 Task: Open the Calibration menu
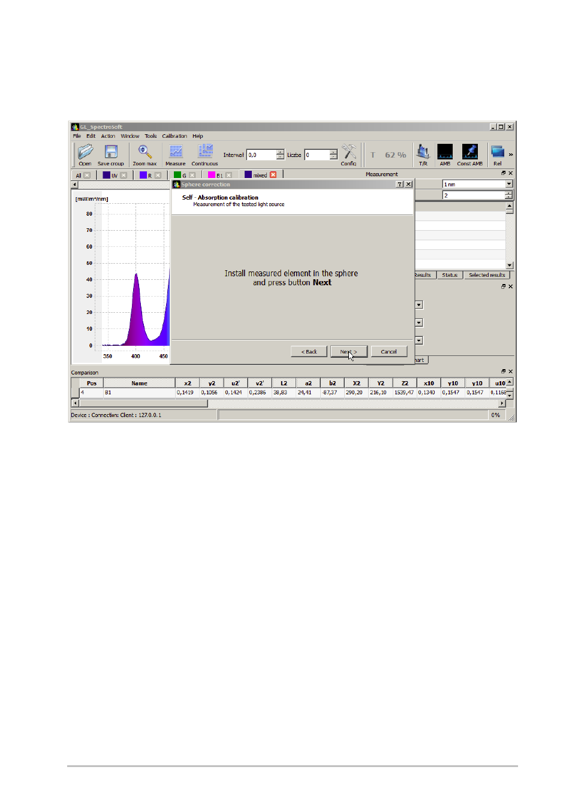coord(174,136)
